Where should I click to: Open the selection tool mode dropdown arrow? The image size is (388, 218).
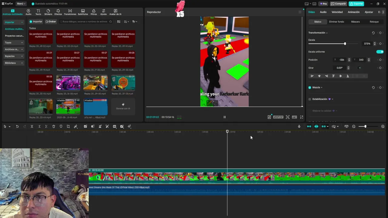click(x=10, y=127)
